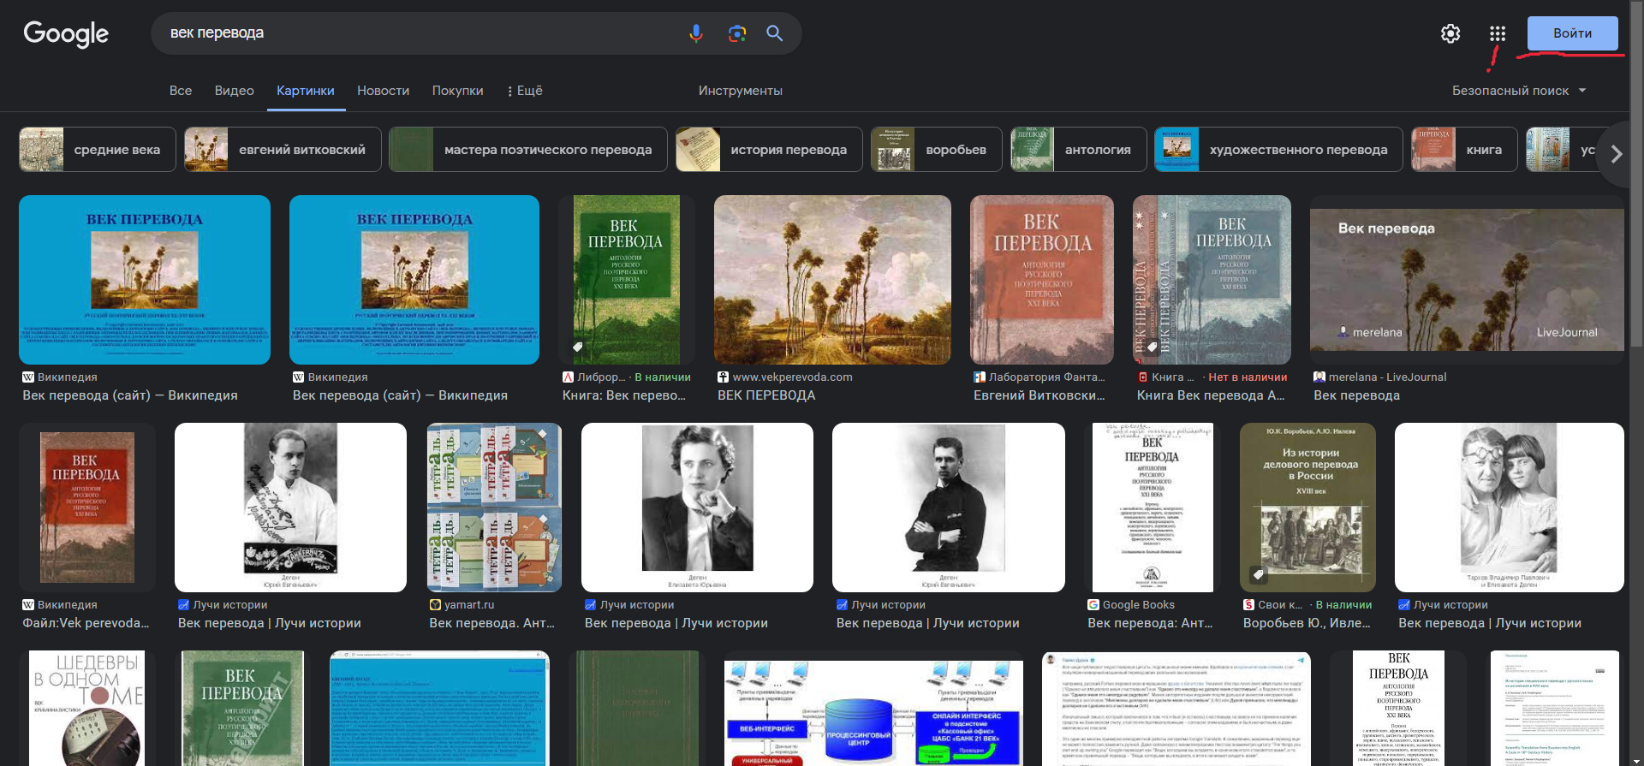1644x766 pixels.
Task: Click product tag icon on Либроро image
Action: (x=578, y=347)
